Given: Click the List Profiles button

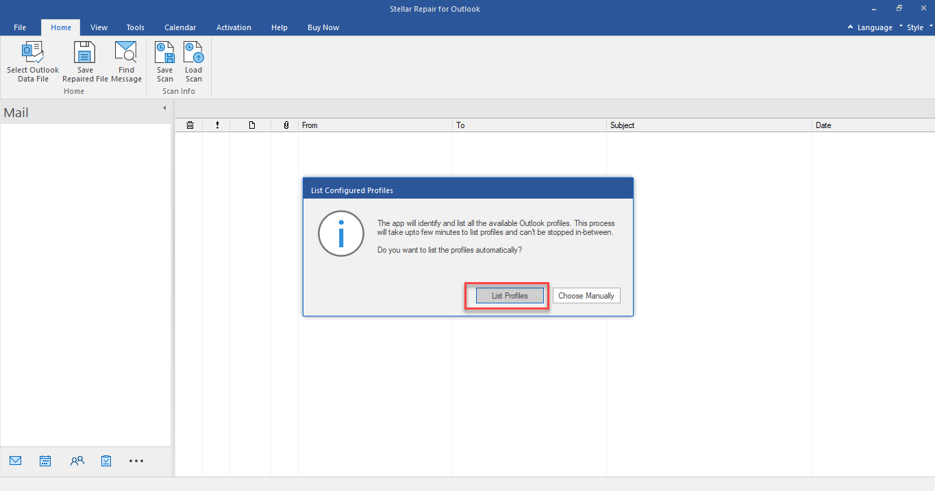Looking at the screenshot, I should (x=510, y=296).
